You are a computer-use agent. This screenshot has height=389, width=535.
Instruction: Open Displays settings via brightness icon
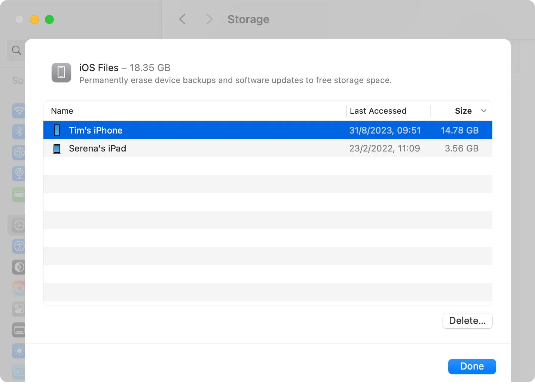18,351
